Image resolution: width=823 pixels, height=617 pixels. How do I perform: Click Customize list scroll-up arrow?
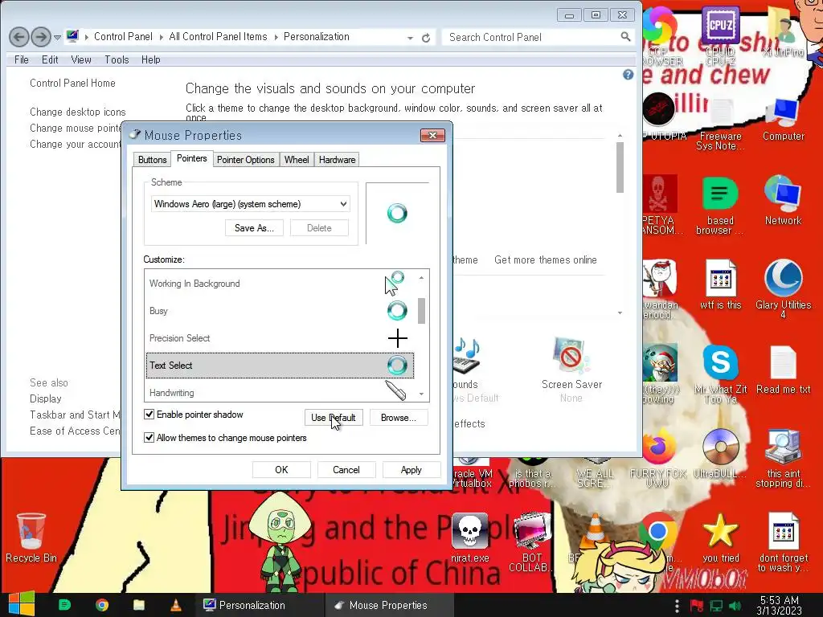421,277
